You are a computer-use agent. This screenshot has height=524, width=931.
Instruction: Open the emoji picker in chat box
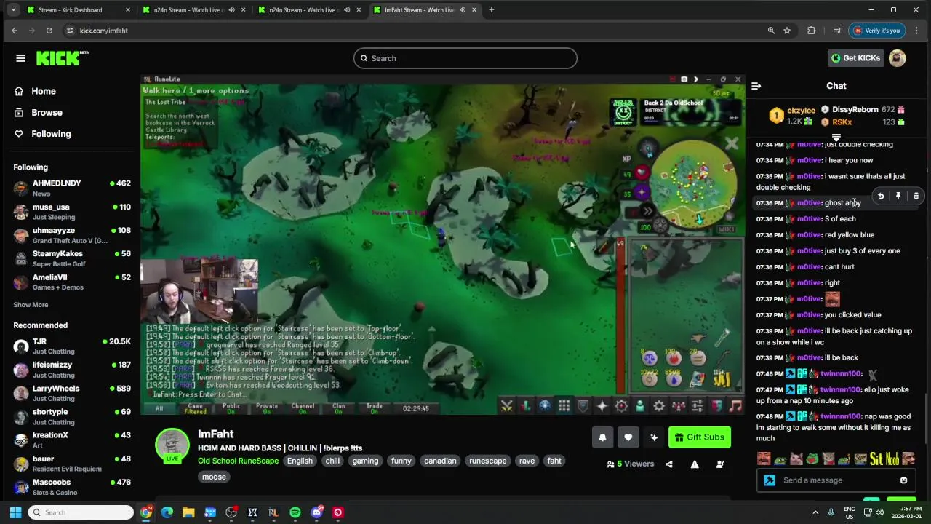(x=903, y=480)
